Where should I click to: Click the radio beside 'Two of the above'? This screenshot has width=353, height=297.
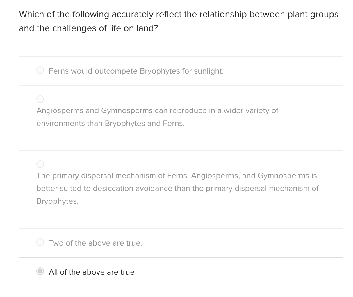pos(40,242)
